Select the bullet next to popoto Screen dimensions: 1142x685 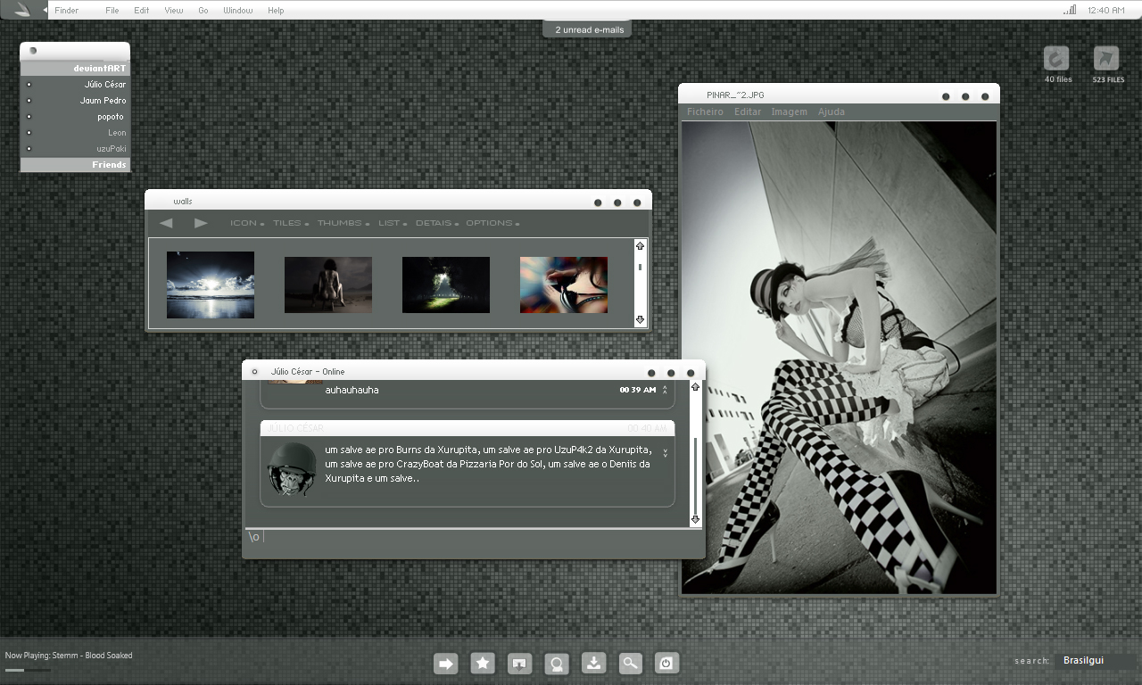(x=29, y=117)
